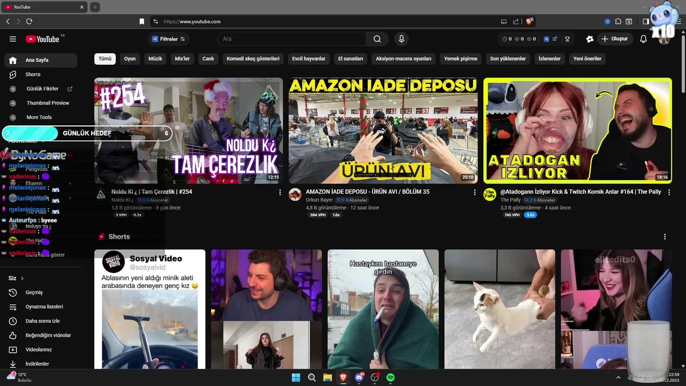Click the sparkle icon beside Oluştur
The image size is (686, 386).
point(590,39)
